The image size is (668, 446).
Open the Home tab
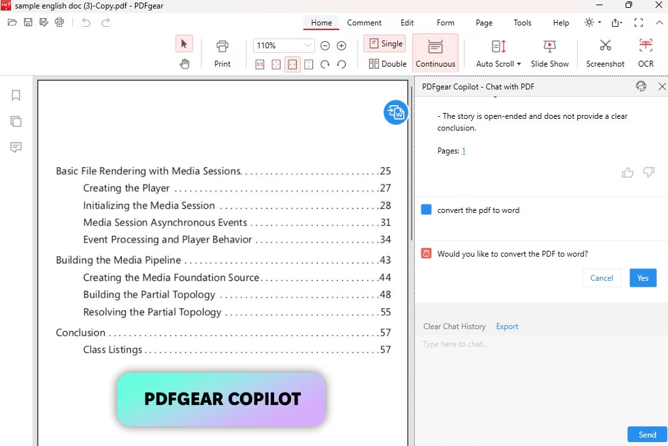(321, 23)
